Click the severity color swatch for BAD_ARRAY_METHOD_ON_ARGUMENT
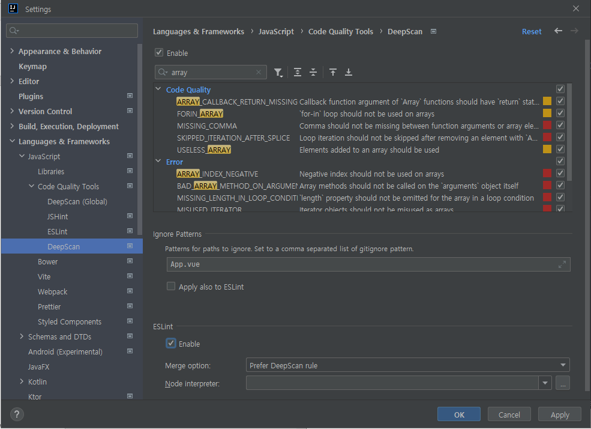Image resolution: width=591 pixels, height=429 pixels. [547, 185]
